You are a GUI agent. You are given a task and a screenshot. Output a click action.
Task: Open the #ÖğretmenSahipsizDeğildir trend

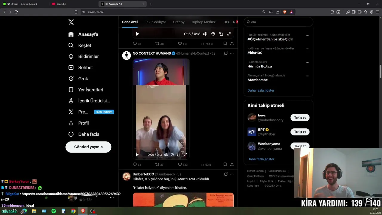click(270, 39)
